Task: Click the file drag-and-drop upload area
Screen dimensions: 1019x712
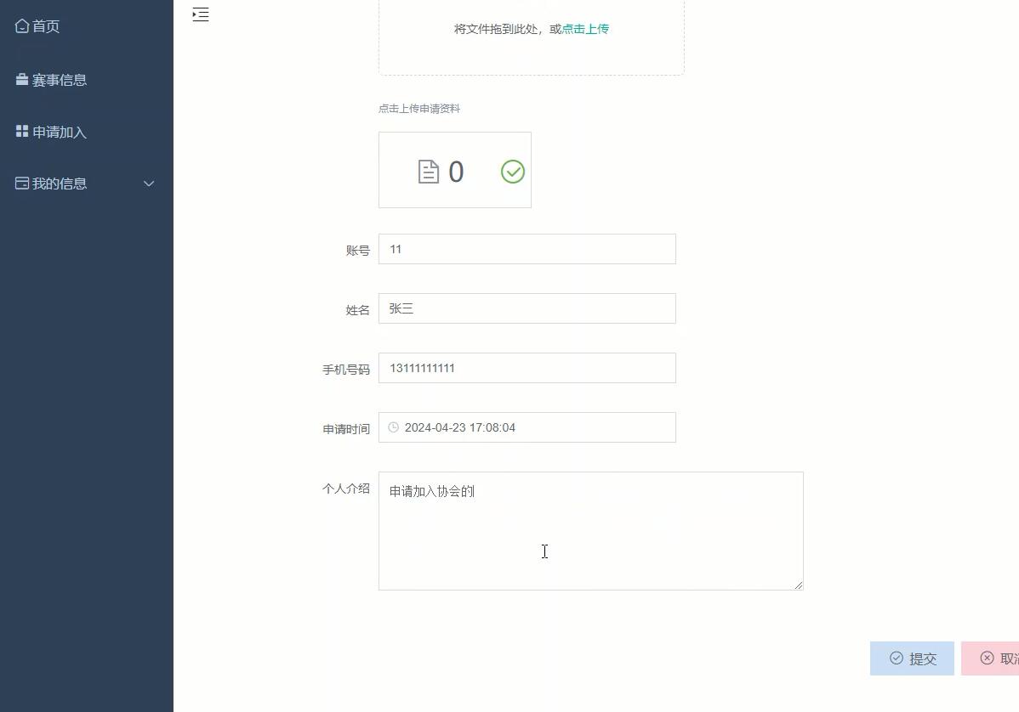Action: 532,37
